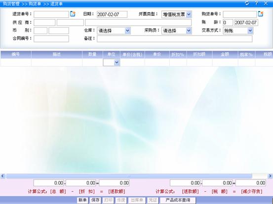273x204 pixels.
Task: Open help via the question mark icon
Action: coord(256,3)
